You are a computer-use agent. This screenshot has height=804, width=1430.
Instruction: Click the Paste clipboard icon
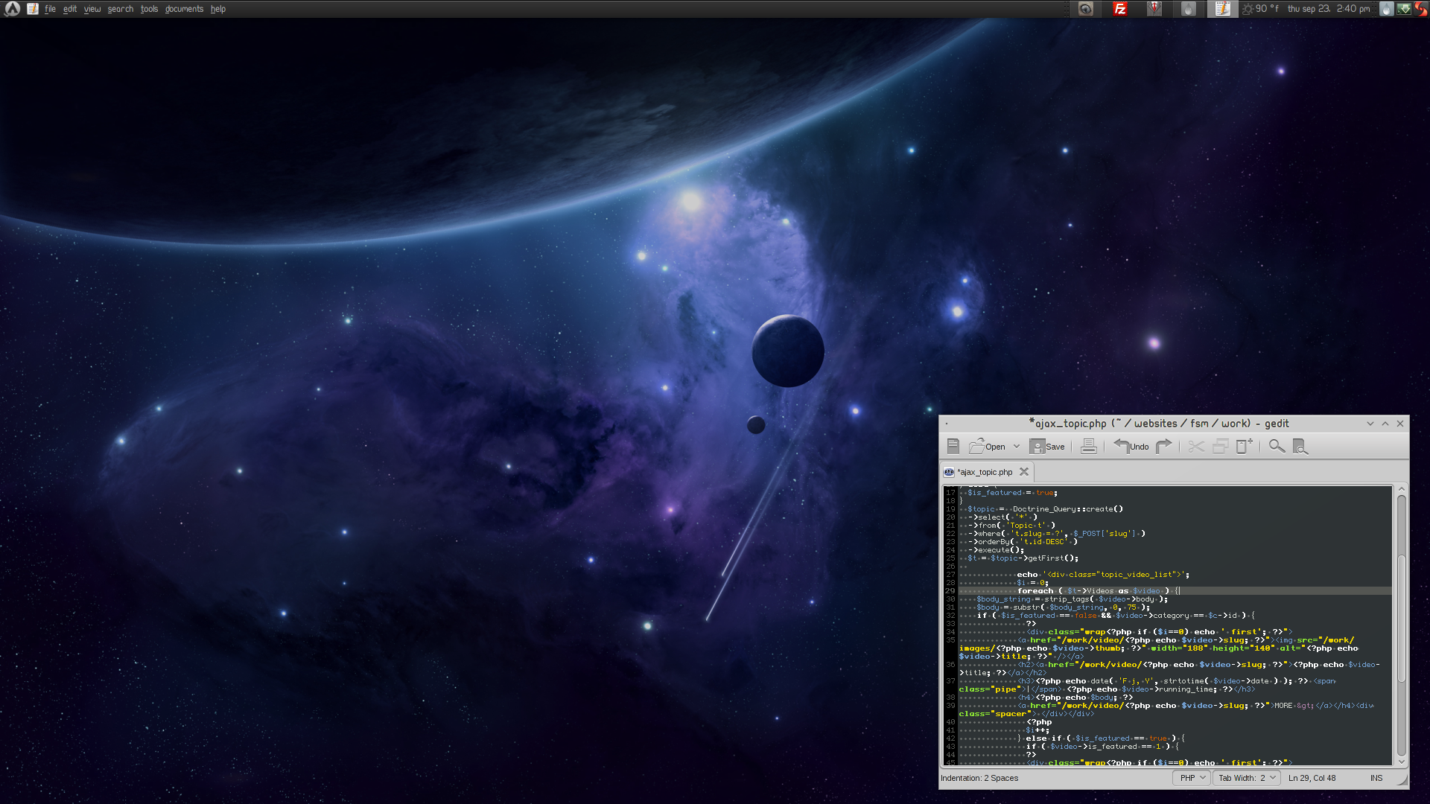tap(1245, 446)
